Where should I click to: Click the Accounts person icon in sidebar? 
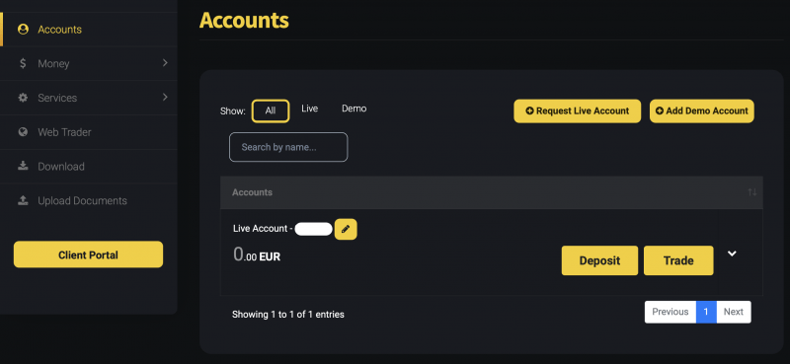point(23,30)
